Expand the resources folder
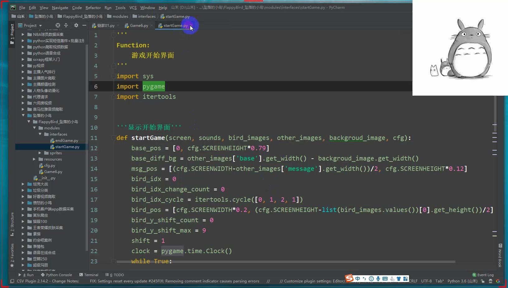This screenshot has width=508, height=288. point(34,159)
